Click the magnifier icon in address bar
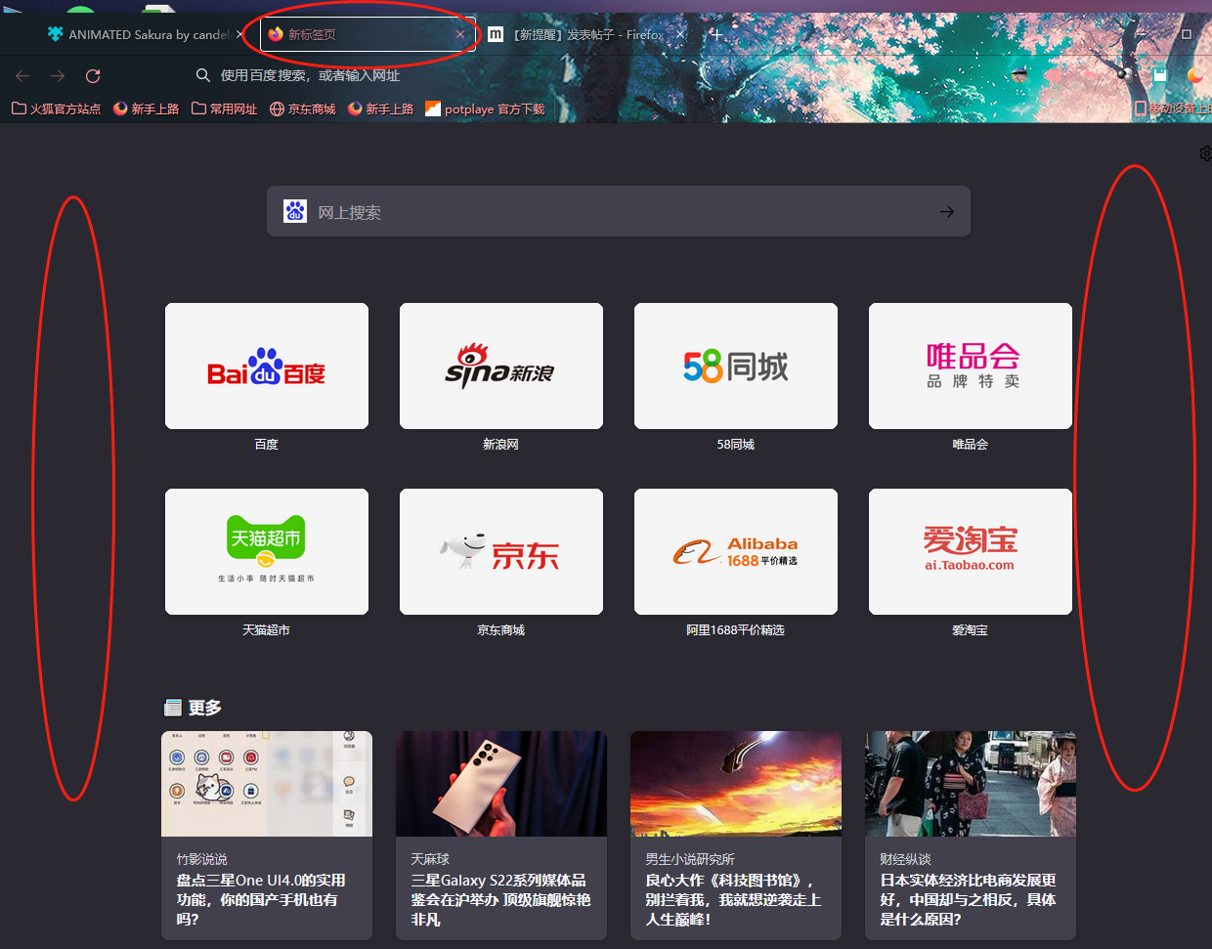Screen dimensions: 1212x949 click(203, 75)
